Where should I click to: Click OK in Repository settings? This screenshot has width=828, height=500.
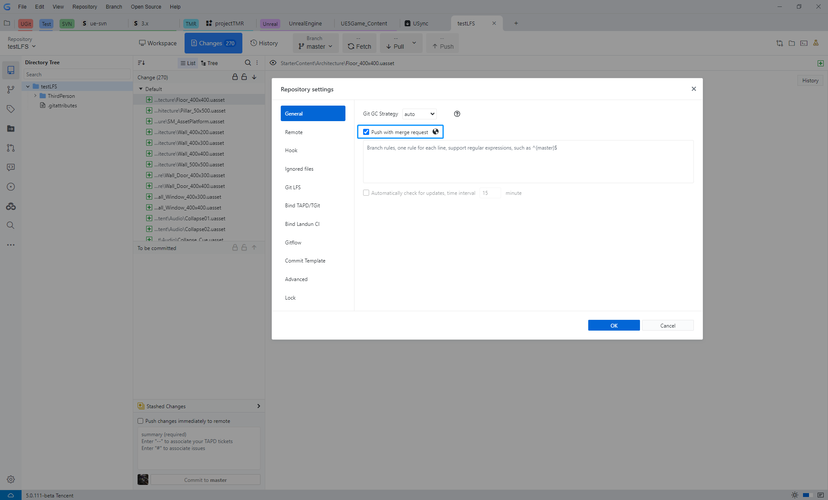(x=614, y=325)
